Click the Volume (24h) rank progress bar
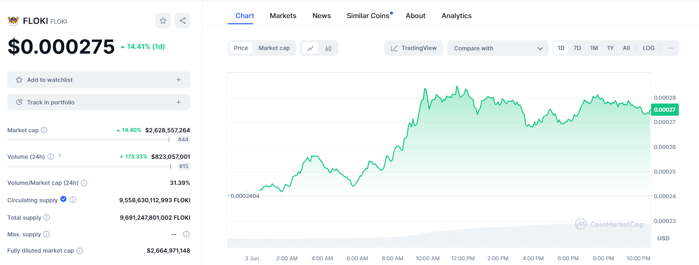The image size is (699, 265). (89, 166)
